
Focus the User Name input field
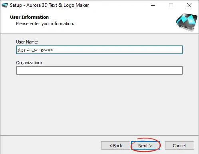(x=99, y=50)
